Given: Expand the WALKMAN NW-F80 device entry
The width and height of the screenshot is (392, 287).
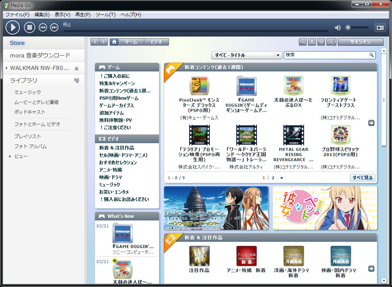Looking at the screenshot, I should point(6,68).
